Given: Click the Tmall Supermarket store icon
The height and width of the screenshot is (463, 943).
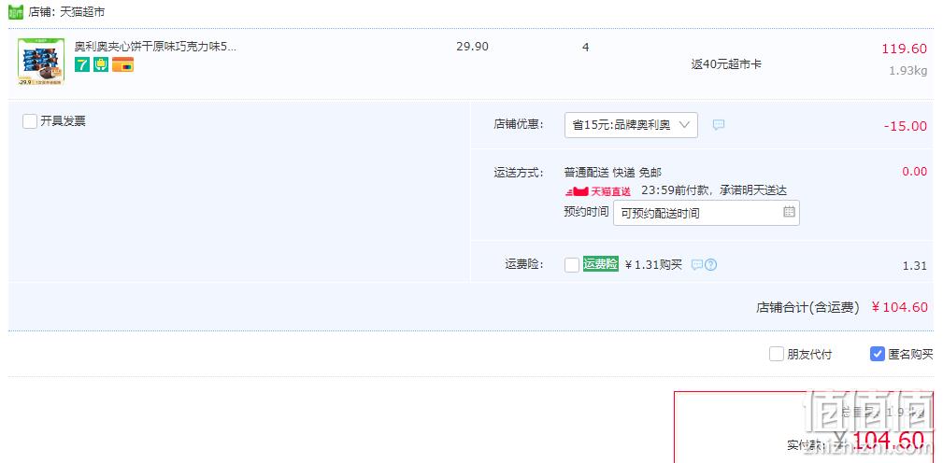Looking at the screenshot, I should tap(15, 12).
